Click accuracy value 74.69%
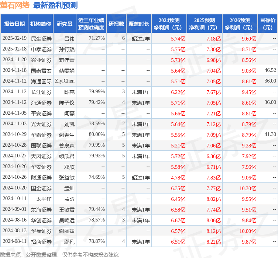Image resolution: width=278 pixels, height=258 pixels. point(97,177)
